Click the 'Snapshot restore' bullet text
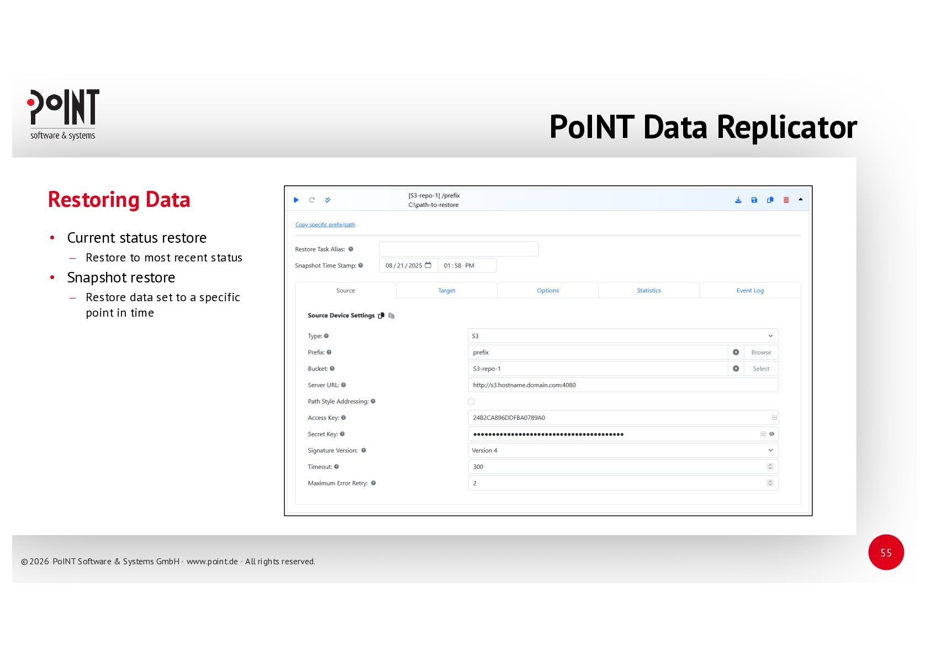 coord(121,277)
